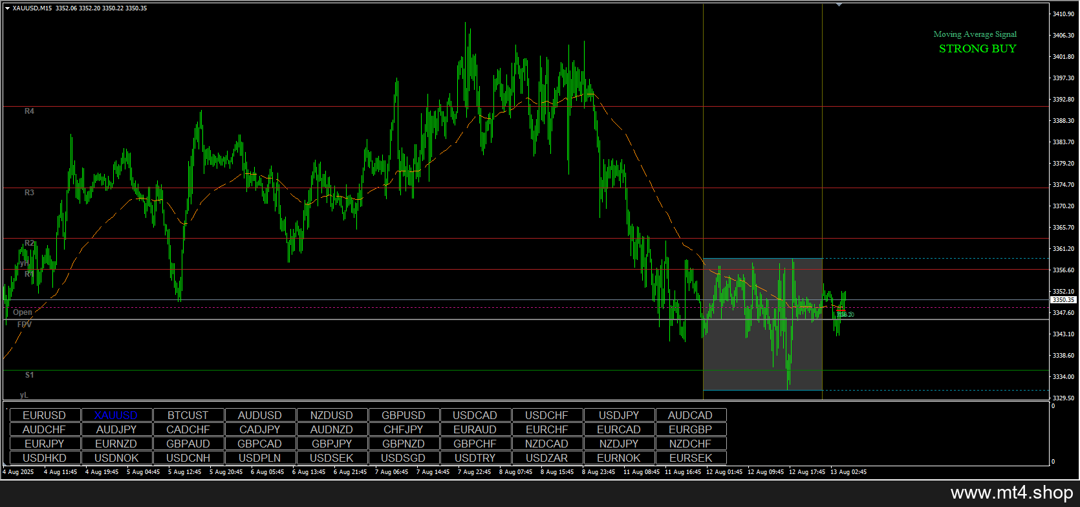Image resolution: width=1080 pixels, height=507 pixels.
Task: Click the 4 Aug 2025 date label
Action: click(x=18, y=472)
